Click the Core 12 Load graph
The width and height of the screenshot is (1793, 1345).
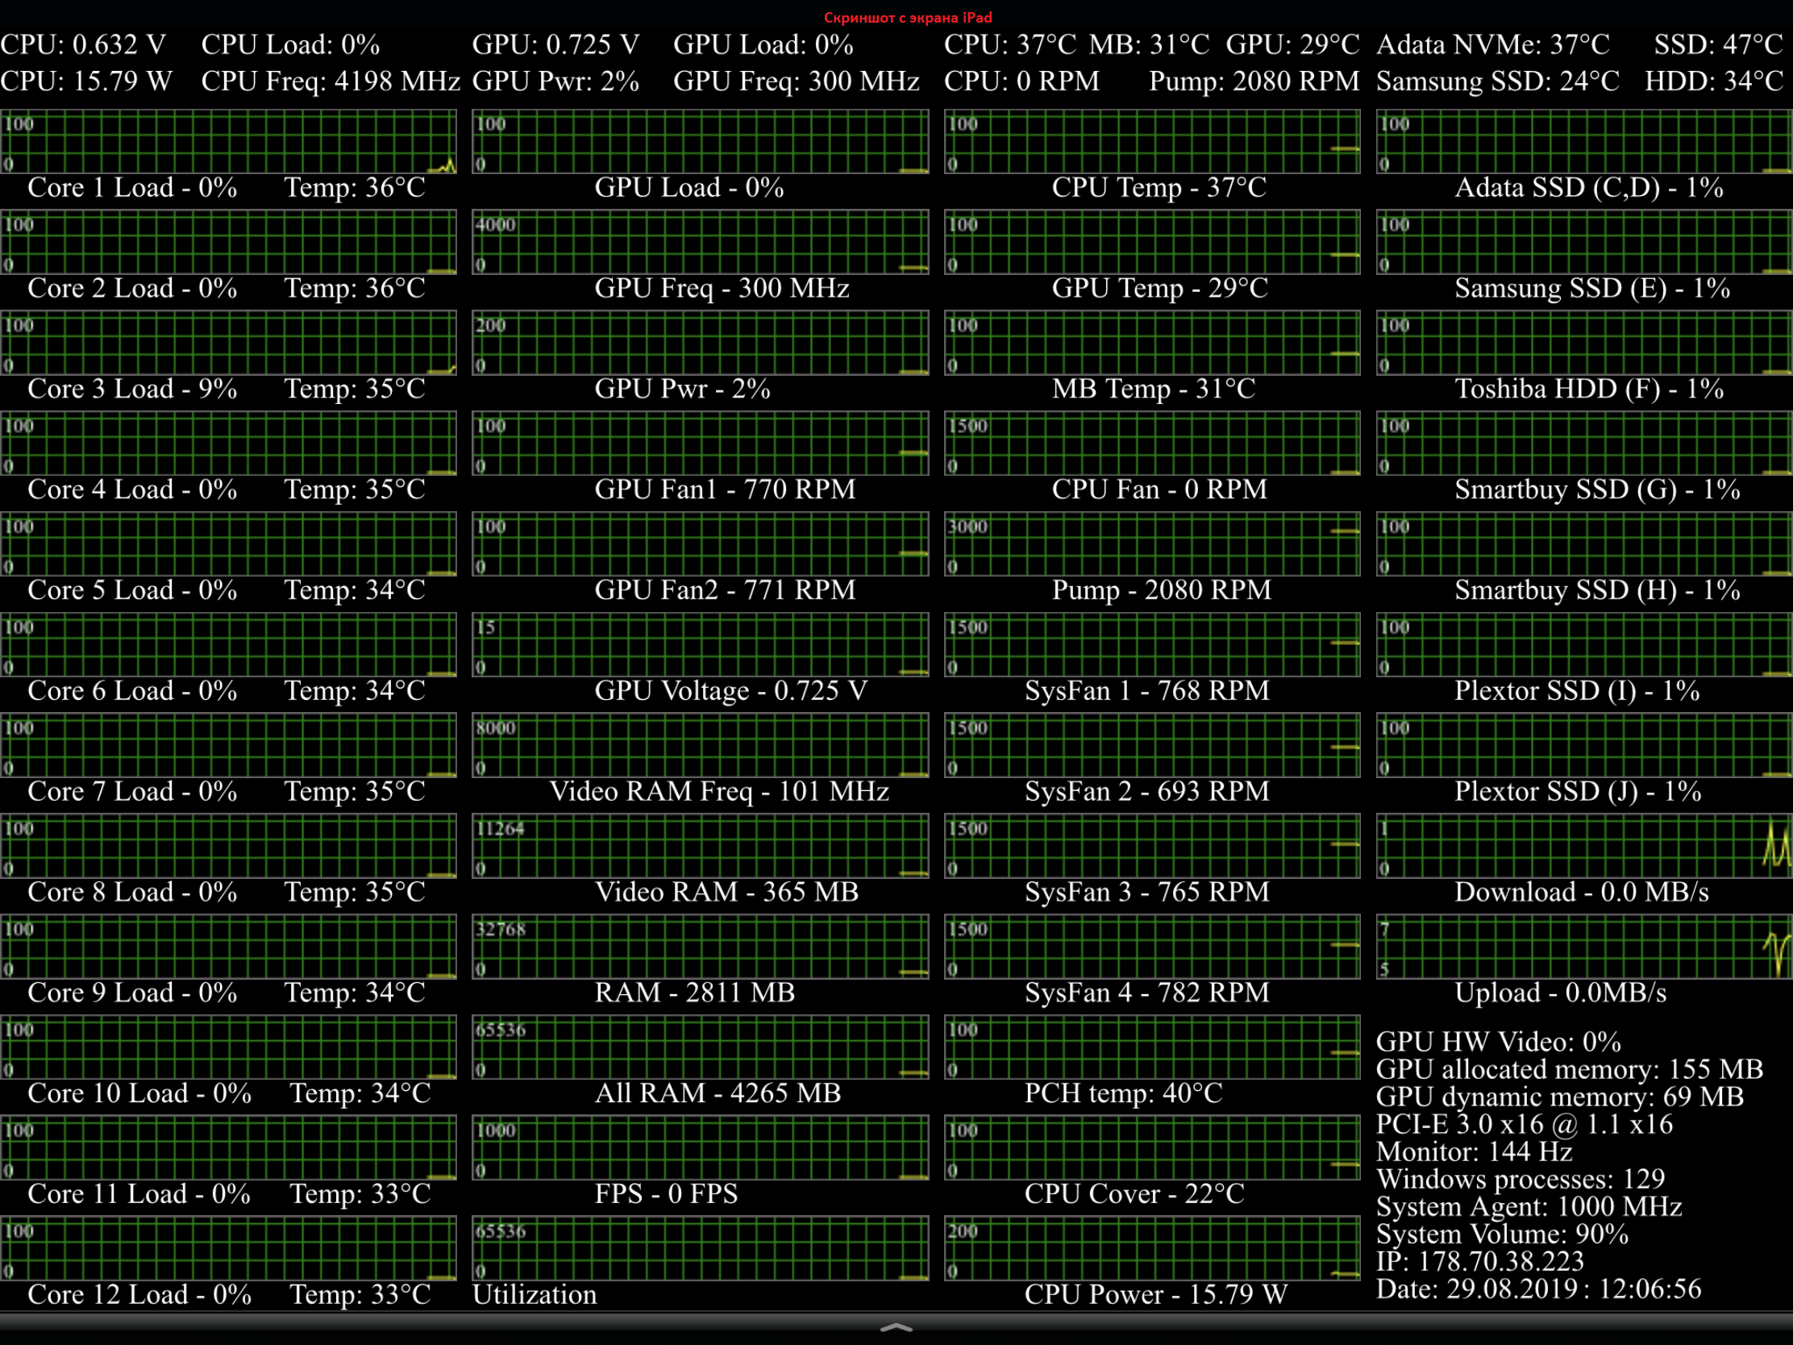228,1248
